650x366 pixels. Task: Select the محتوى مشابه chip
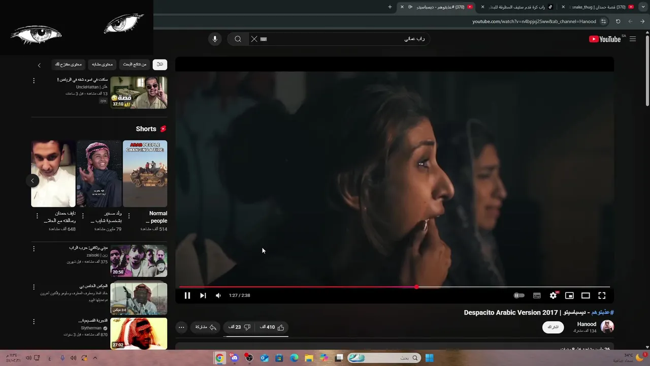pos(103,65)
